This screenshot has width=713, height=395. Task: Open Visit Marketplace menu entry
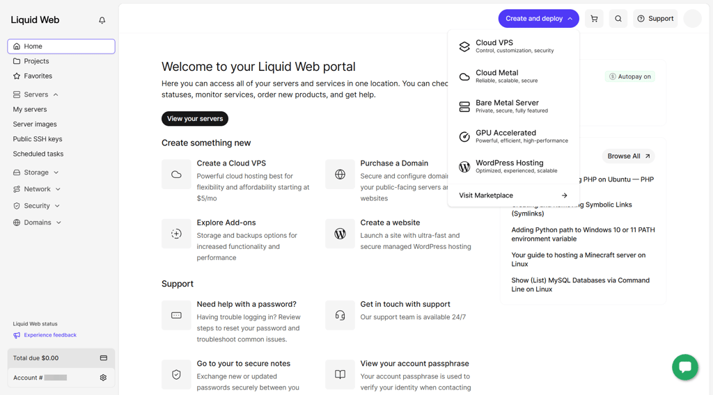(513, 195)
